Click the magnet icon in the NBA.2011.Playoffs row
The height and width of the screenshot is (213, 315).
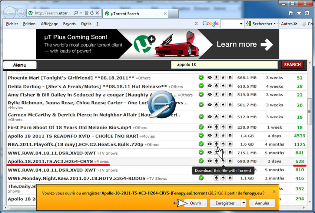(x=230, y=144)
